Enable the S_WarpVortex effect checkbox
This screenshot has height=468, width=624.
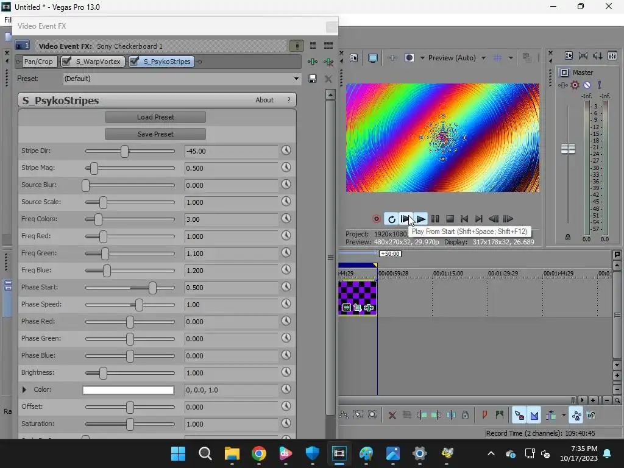click(67, 62)
